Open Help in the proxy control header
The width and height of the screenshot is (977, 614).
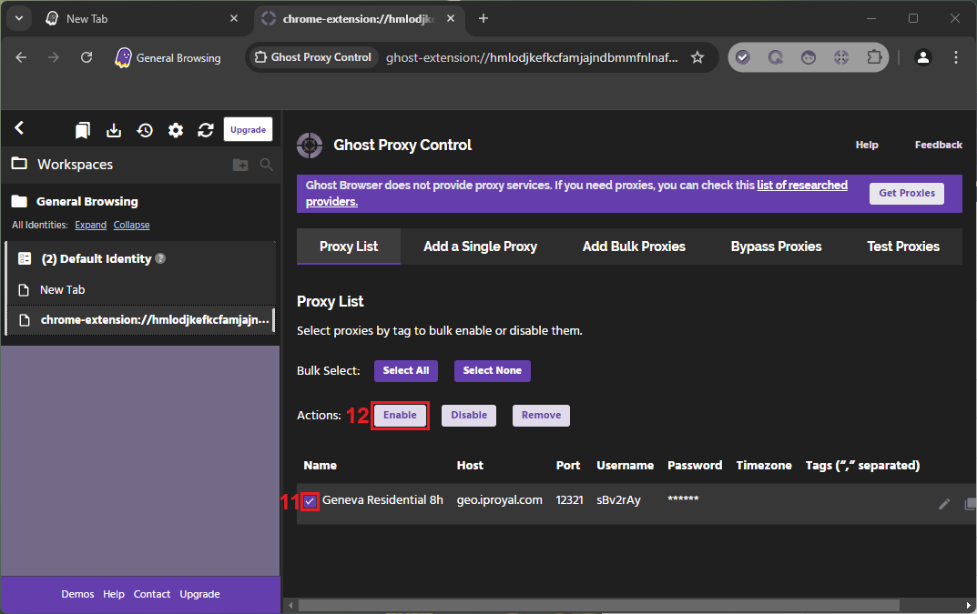[867, 145]
